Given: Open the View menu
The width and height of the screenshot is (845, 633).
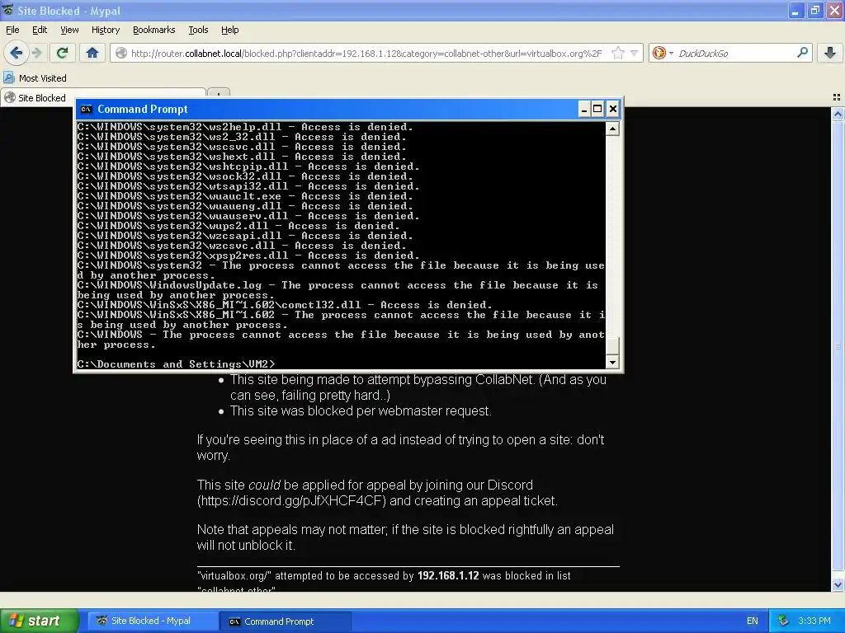Looking at the screenshot, I should pos(69,30).
